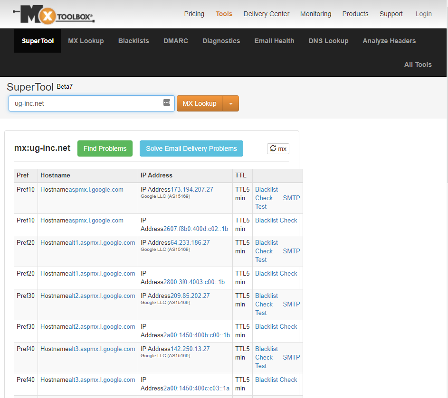
Task: Switch to the MX Lookup tab
Action: (86, 41)
